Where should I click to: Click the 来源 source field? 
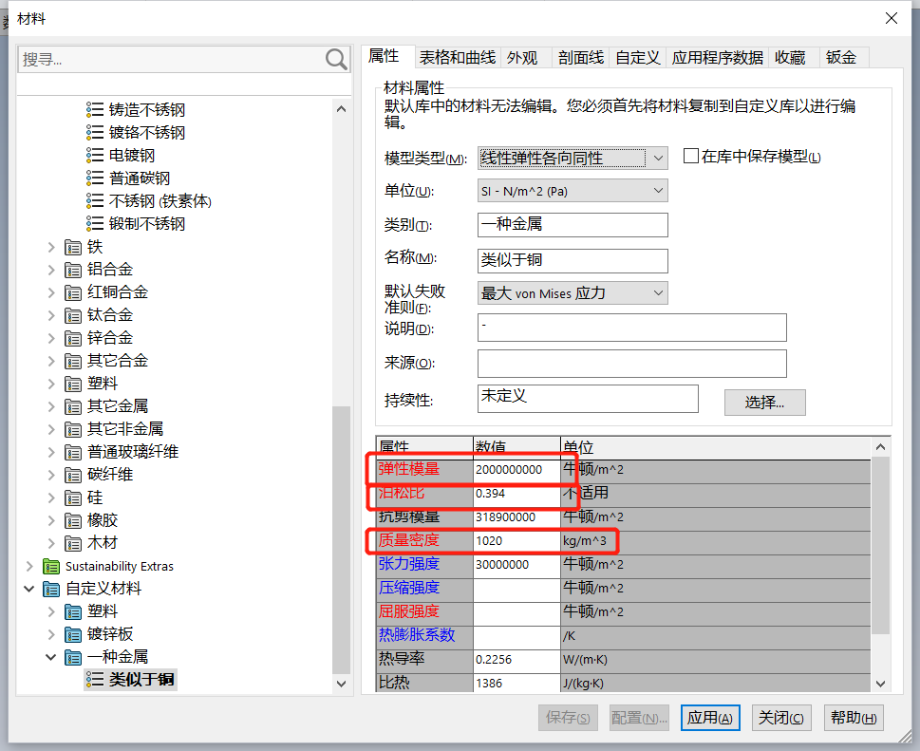(632, 364)
